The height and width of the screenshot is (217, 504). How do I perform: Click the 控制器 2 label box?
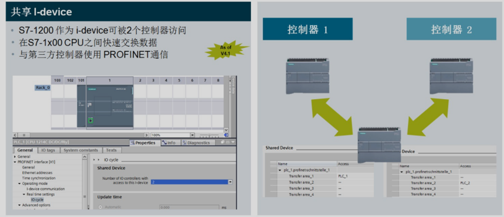coord(452,29)
